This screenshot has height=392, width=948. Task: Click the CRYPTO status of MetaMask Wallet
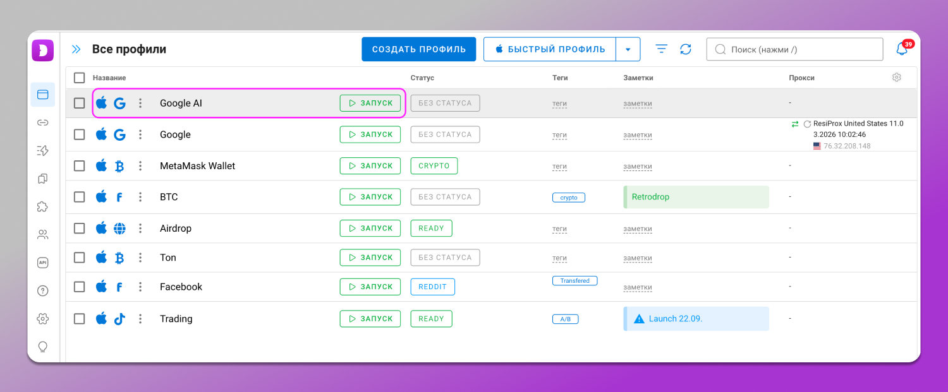pyautogui.click(x=434, y=166)
